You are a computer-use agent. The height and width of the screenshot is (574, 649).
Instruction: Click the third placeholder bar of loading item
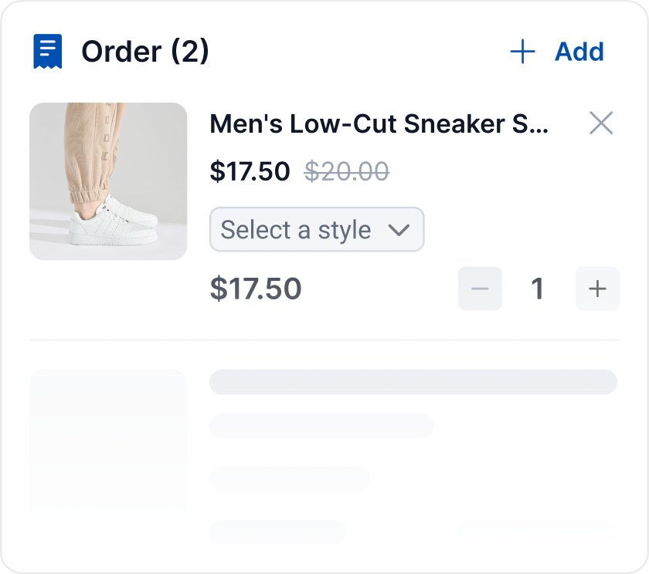point(289,479)
